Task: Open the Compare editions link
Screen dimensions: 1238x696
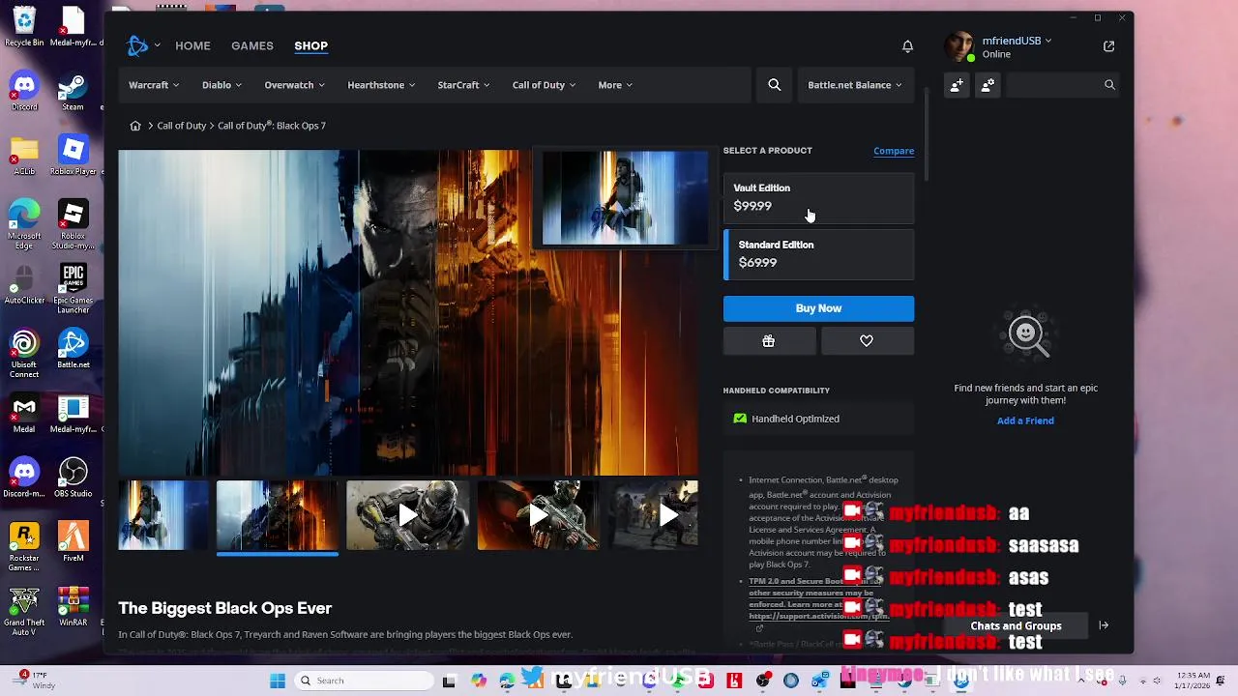Action: tap(894, 151)
